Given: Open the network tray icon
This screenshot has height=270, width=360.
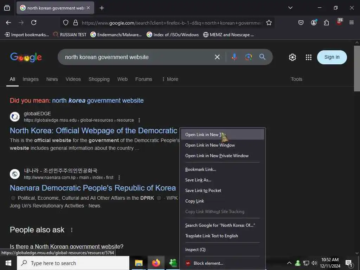Looking at the screenshot, I should click(x=306, y=263).
